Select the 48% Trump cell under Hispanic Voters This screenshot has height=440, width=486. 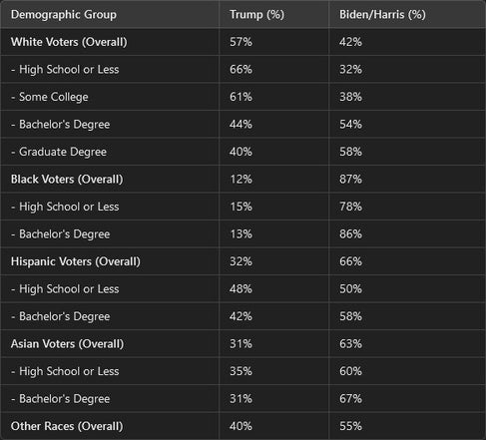tap(241, 289)
